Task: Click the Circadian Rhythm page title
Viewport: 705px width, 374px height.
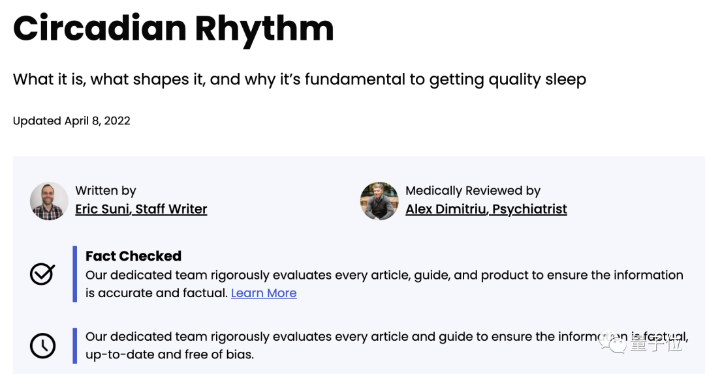Action: (x=173, y=28)
